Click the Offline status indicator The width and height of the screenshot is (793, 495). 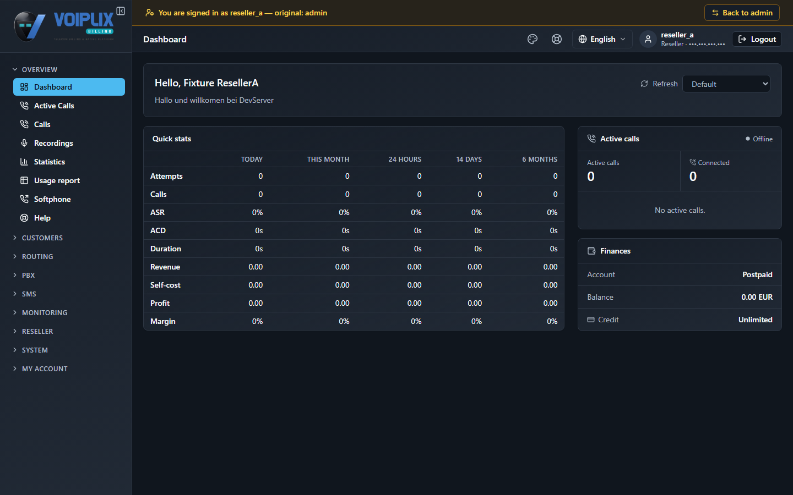[x=759, y=139]
